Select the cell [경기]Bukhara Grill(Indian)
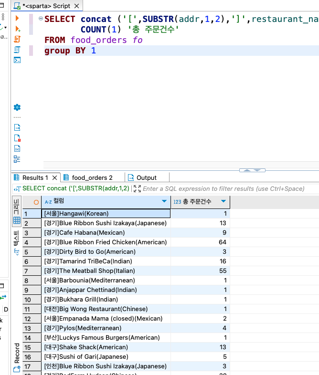319x375 pixels. (106, 300)
